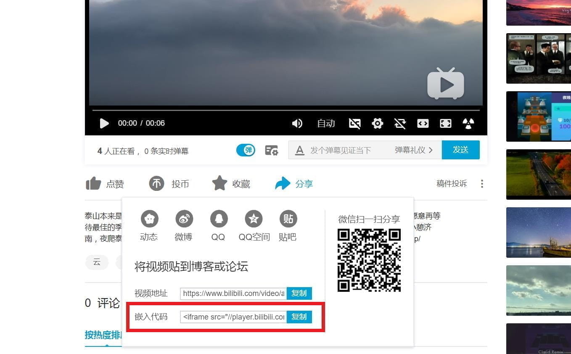This screenshot has height=354, width=571.
Task: Open the player settings gear
Action: (x=378, y=123)
